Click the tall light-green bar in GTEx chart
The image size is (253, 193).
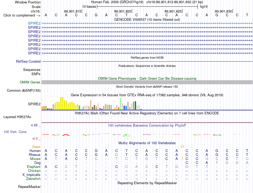coord(120,104)
